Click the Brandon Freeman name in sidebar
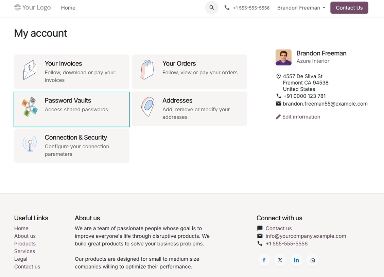 tap(321, 53)
